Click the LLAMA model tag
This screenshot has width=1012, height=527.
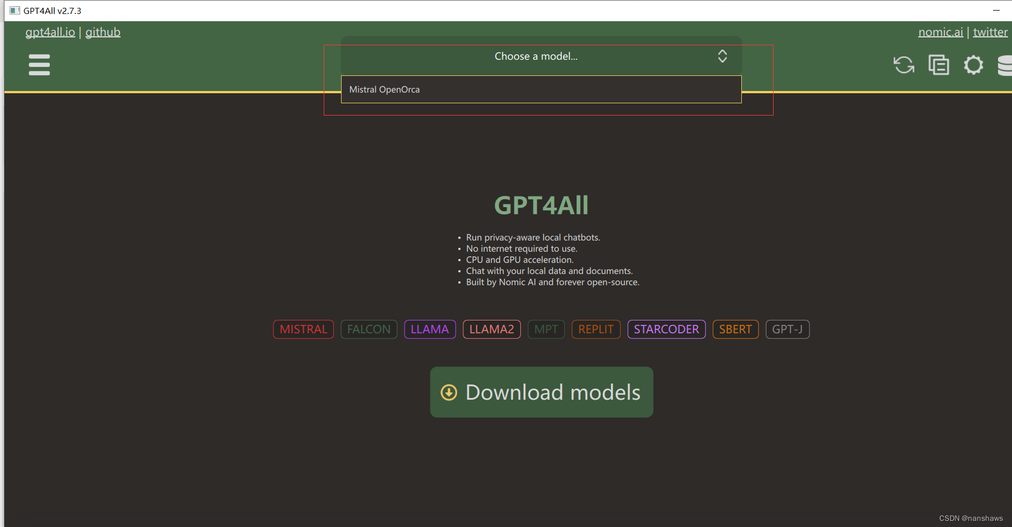(430, 329)
